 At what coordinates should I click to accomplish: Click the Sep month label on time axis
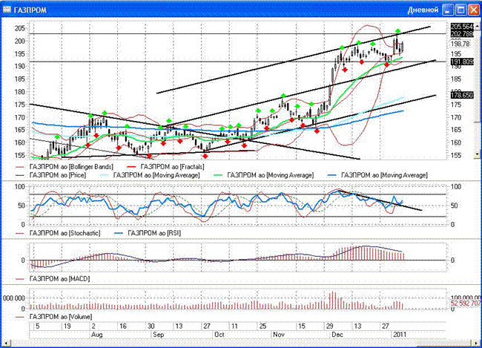159,335
